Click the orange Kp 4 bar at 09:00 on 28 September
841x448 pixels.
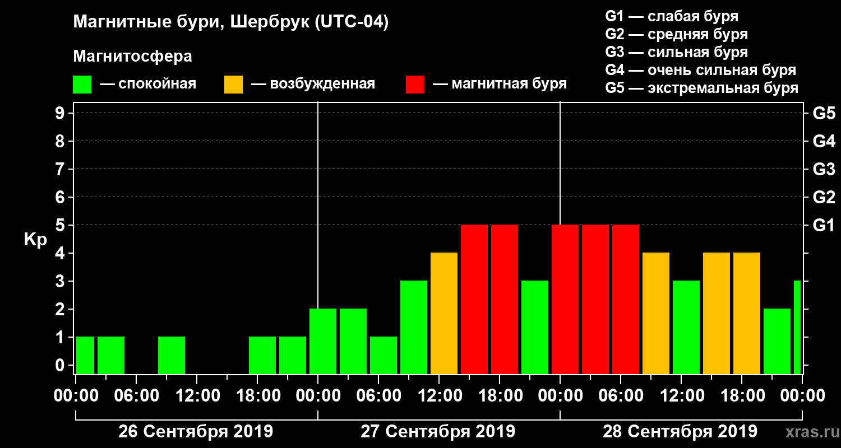[656, 314]
